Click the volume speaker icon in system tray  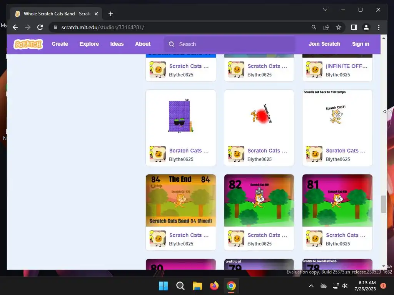point(345,286)
